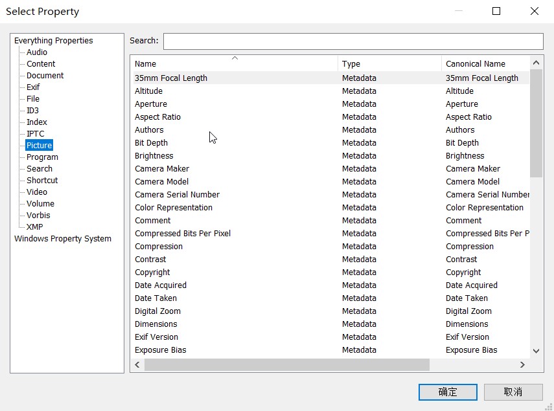Sort by the Type column header
The image size is (554, 411).
[389, 64]
